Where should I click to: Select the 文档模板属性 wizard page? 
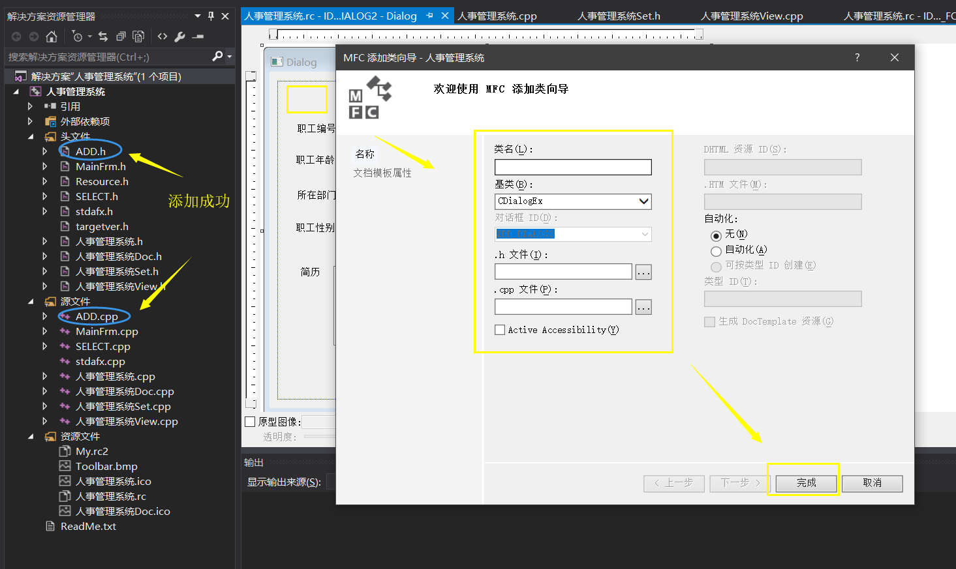pos(382,173)
